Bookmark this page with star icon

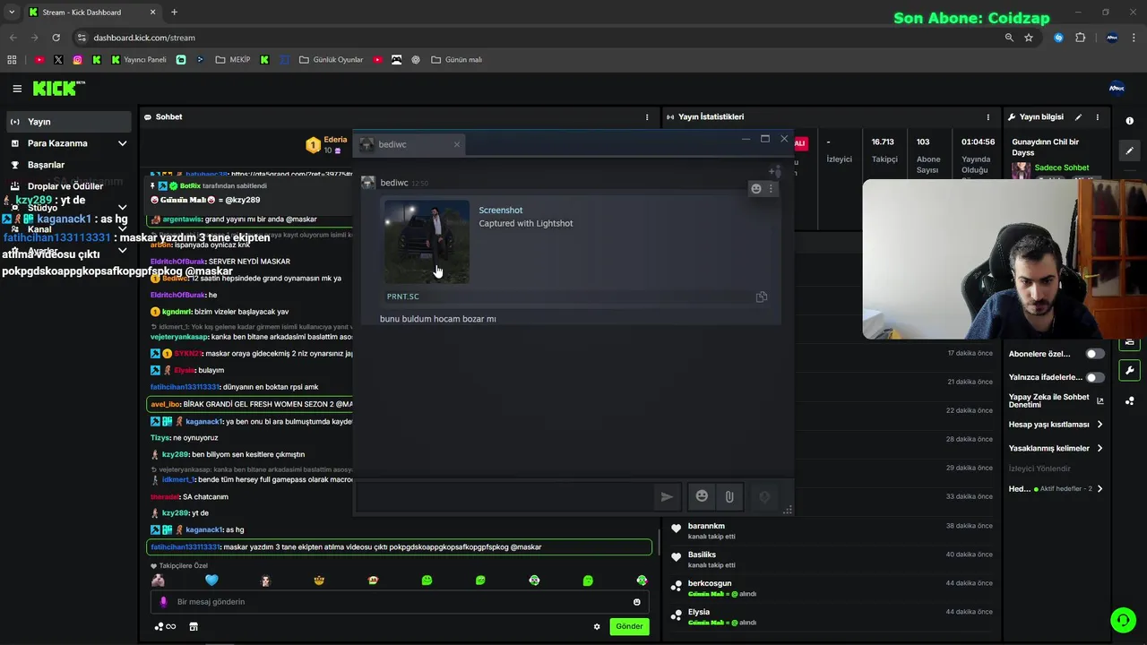pyautogui.click(x=1029, y=38)
